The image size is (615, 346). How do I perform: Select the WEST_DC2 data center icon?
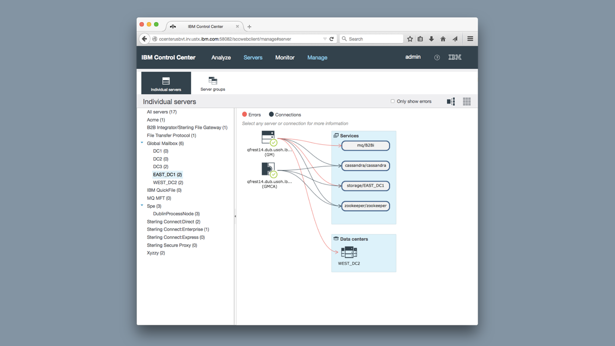349,252
